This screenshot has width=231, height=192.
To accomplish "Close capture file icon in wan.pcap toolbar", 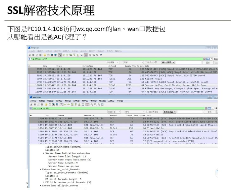I will [x=53, y=104].
